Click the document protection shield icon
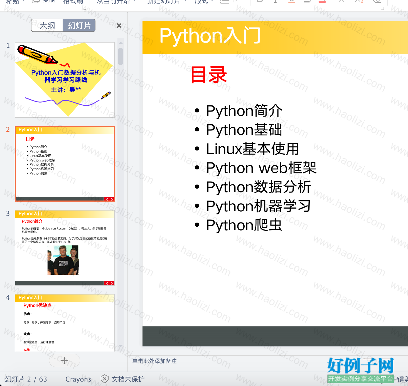The width and height of the screenshot is (408, 386). pos(104,379)
